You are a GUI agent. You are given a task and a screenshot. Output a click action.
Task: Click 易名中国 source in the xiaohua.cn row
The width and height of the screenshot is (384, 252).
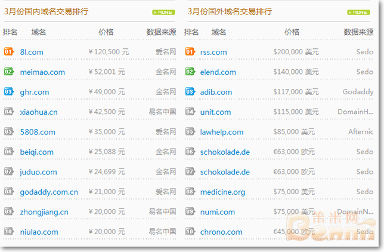pyautogui.click(x=162, y=112)
